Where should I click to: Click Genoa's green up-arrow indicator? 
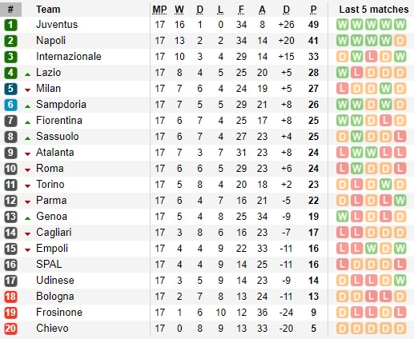27,218
